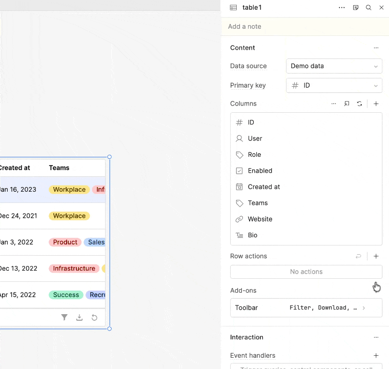Click the Workplace tag in Dec 24, 2021 row
Image resolution: width=389 pixels, height=369 pixels.
tap(69, 216)
